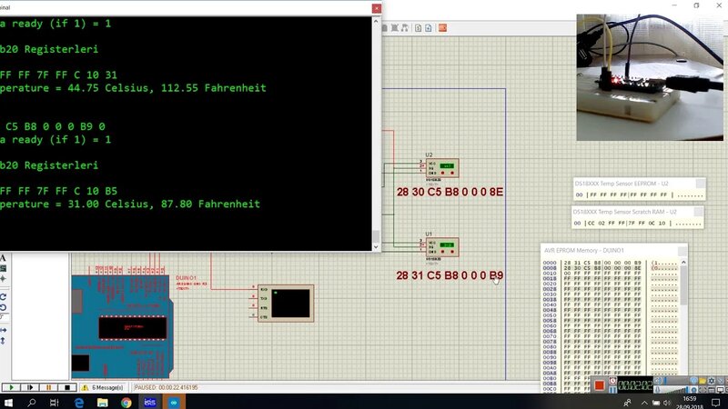Select the U2 DS18B20 sensor component
This screenshot has width=728, height=409.
coord(442,168)
